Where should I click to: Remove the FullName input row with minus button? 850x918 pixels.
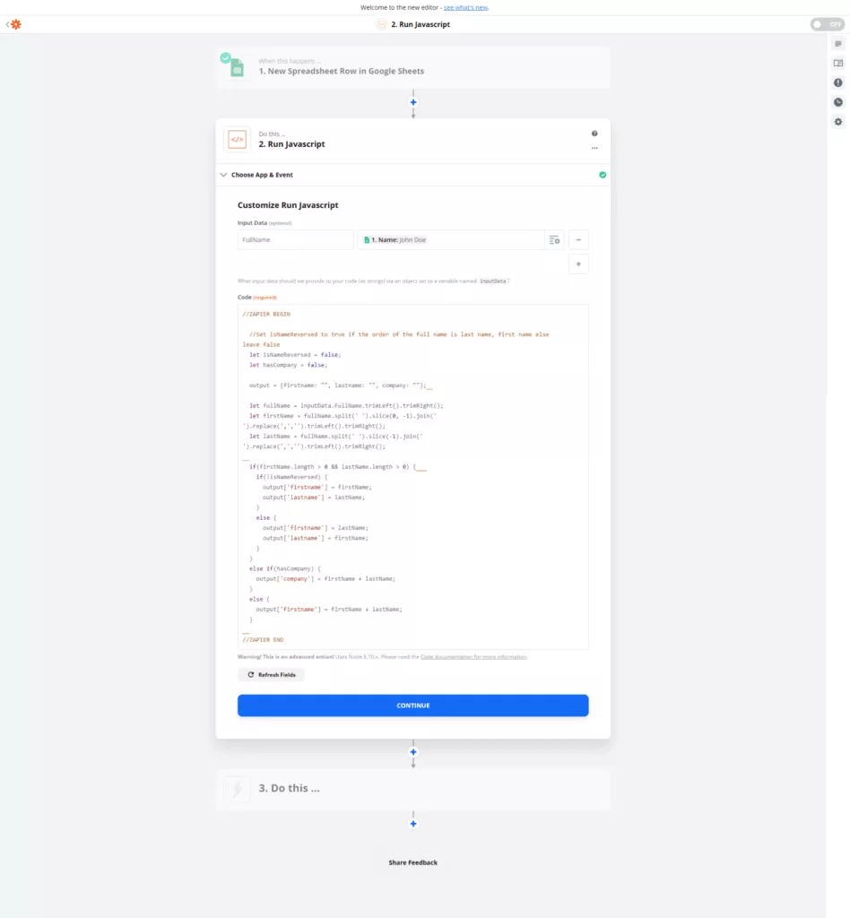[578, 240]
